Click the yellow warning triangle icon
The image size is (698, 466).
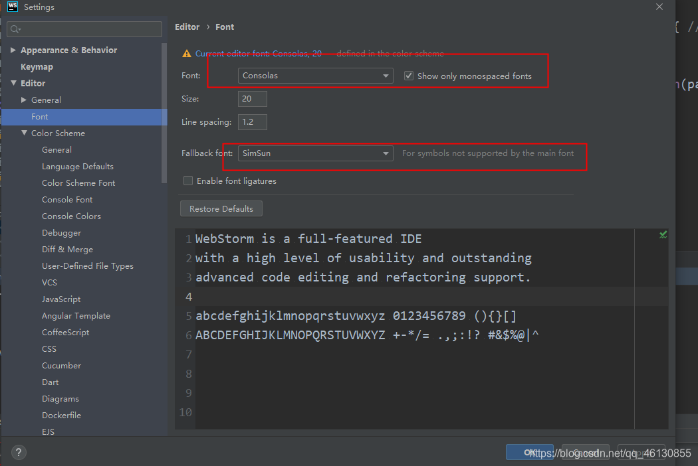pos(187,54)
